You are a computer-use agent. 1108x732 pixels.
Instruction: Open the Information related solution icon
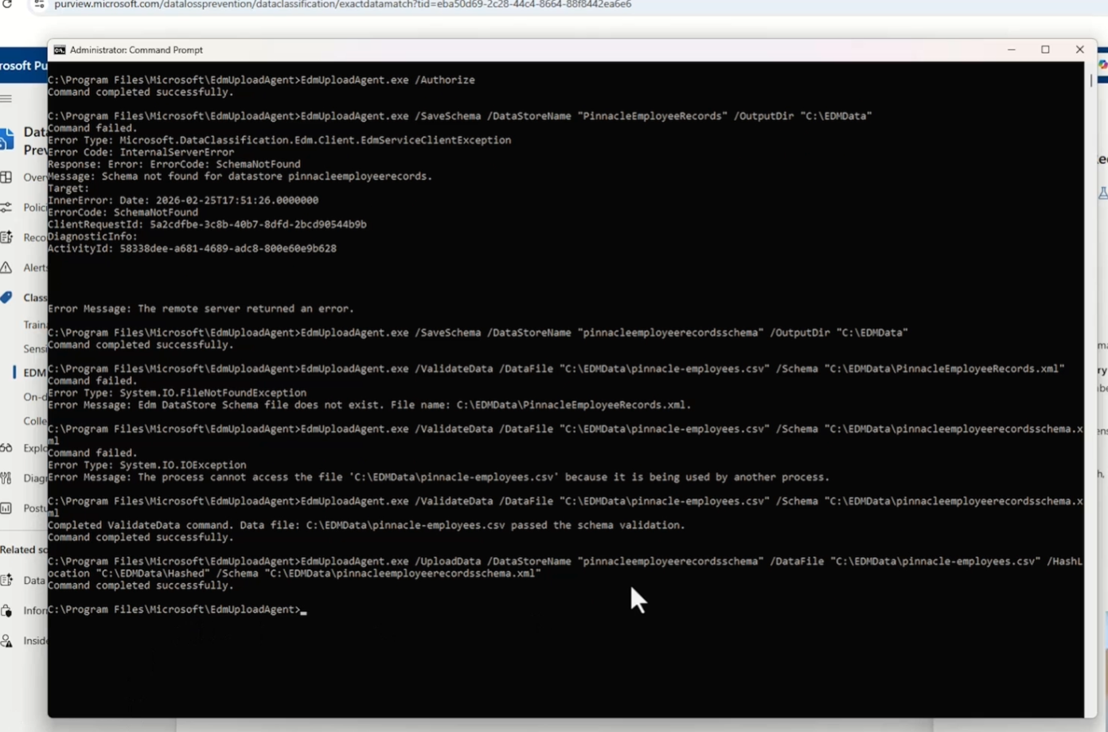pyautogui.click(x=6, y=610)
